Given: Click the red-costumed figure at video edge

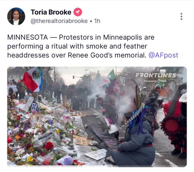Looking at the screenshot, I should pyautogui.click(x=174, y=121).
